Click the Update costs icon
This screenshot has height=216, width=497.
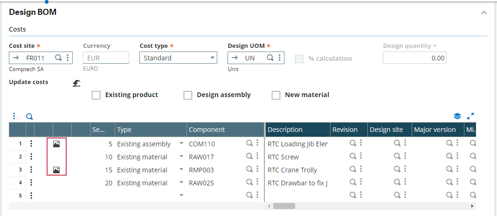click(76, 84)
